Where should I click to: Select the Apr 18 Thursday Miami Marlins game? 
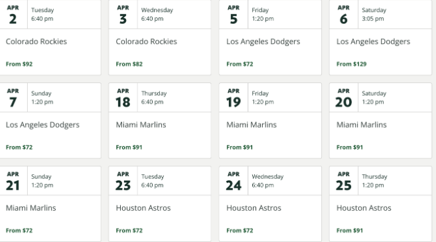click(160, 120)
